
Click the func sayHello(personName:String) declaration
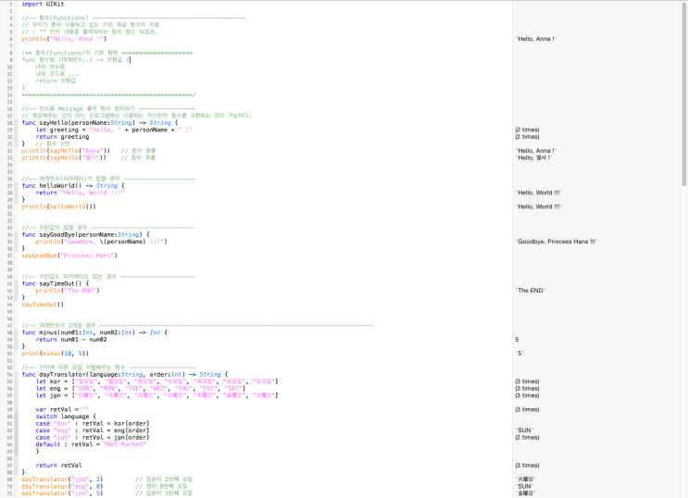tap(100, 123)
